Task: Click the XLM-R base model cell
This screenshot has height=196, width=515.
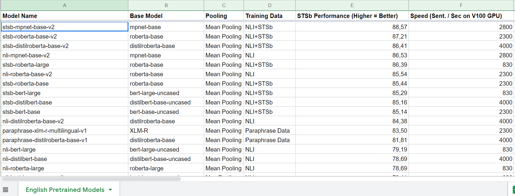Action: click(x=166, y=131)
